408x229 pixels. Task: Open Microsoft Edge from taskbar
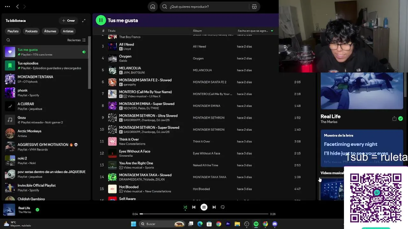(x=200, y=224)
